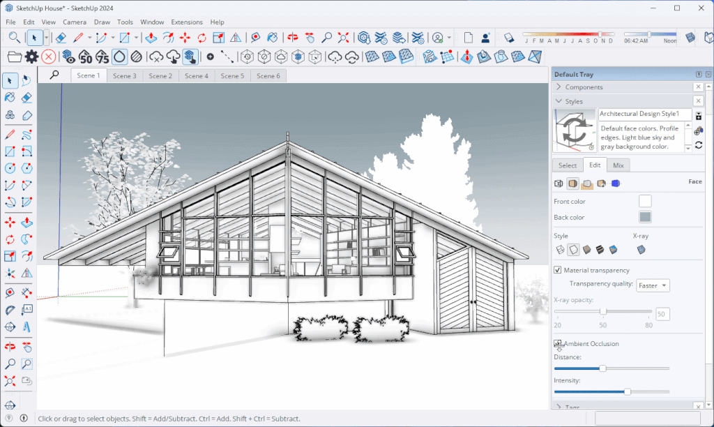714x427 pixels.
Task: Toggle the shadows display button
Action: point(508,38)
